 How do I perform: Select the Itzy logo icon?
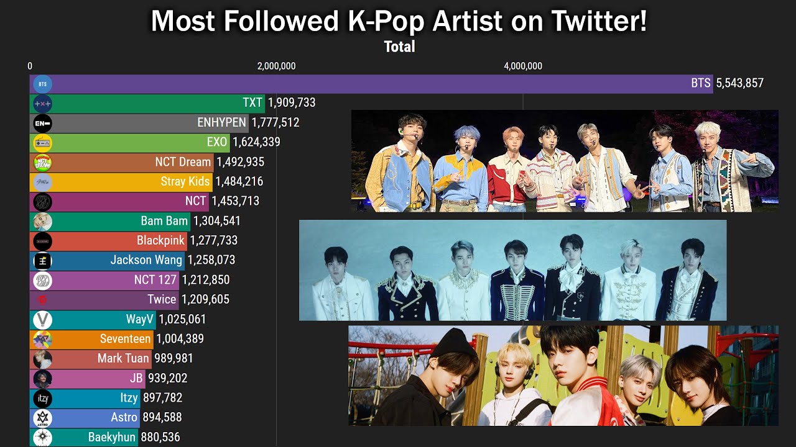click(42, 398)
